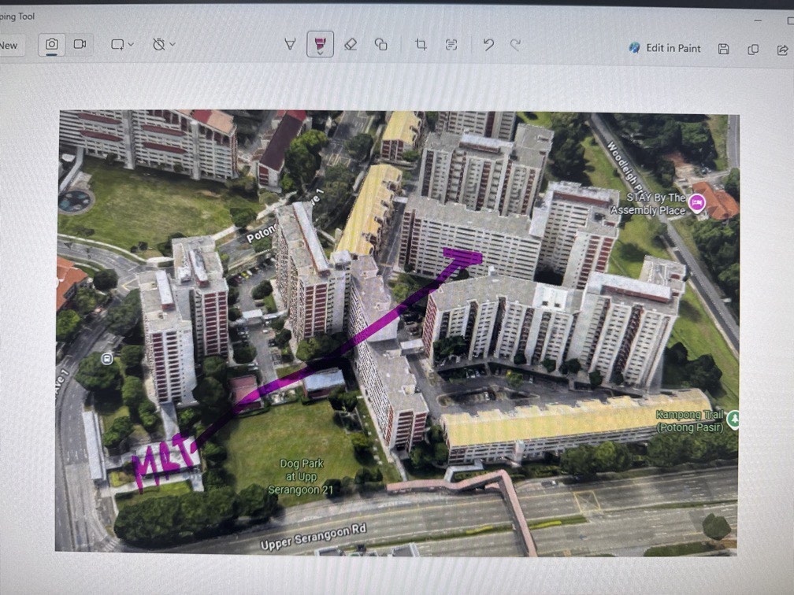Save the snip with floppy icon

[724, 49]
